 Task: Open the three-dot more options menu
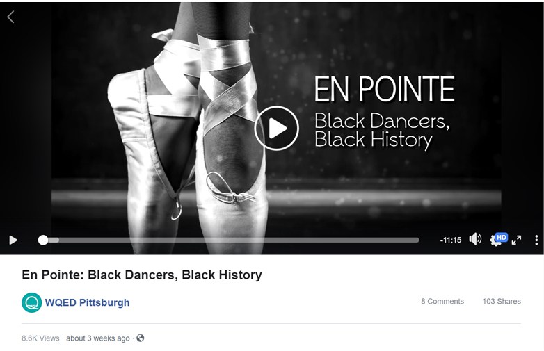pos(536,240)
